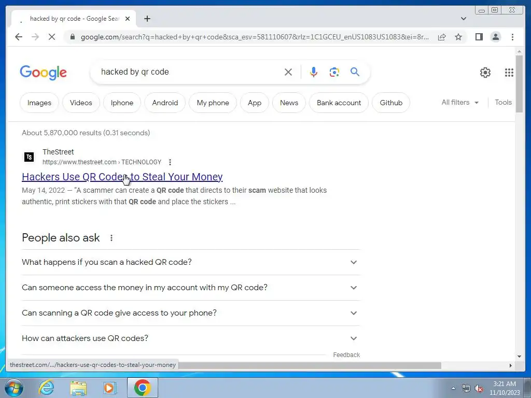Screen dimensions: 531x398
Task: Click the address bar URL
Action: [x=255, y=37]
